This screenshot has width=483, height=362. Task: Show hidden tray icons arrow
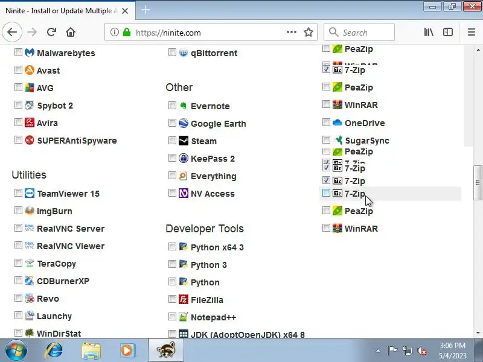coord(378,351)
